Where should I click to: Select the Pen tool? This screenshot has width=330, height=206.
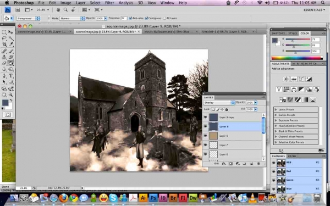tap(4, 76)
